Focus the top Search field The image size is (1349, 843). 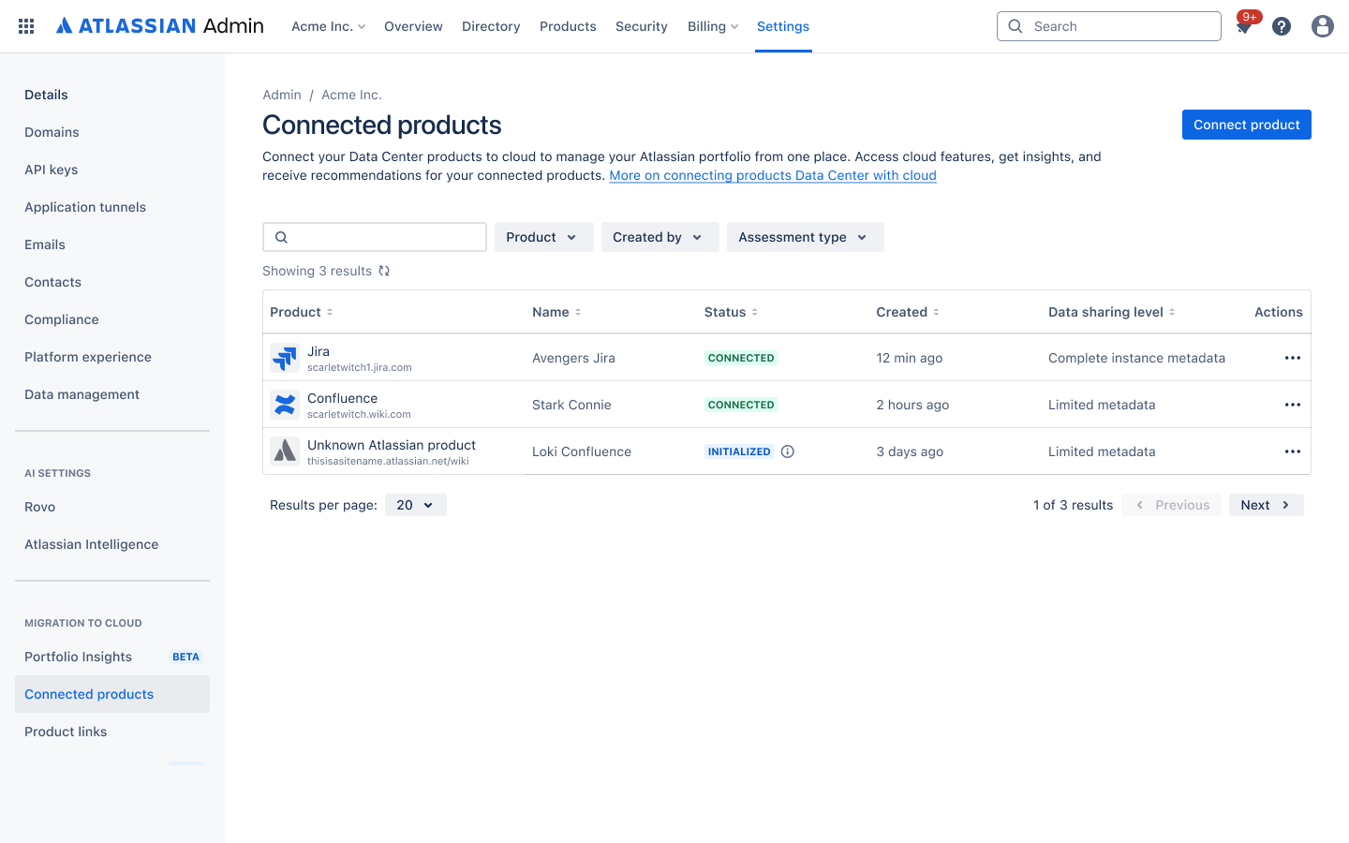tap(1109, 26)
